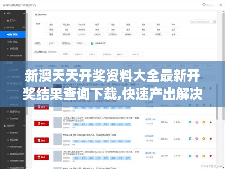Open the 省份 province dropdown
Image resolution: width=225 pixels, height=169 pixels.
tap(120, 54)
